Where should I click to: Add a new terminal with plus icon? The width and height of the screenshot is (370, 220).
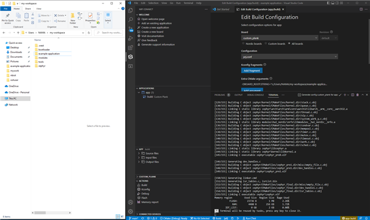345,95
